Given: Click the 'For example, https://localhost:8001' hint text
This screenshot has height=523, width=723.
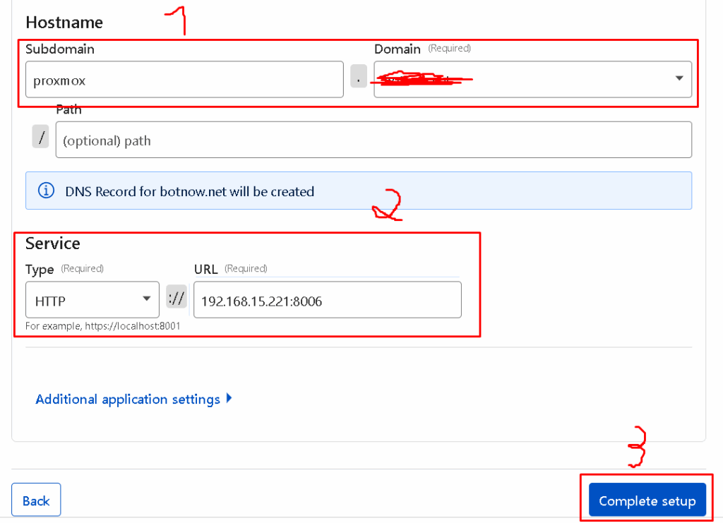Looking at the screenshot, I should point(103,326).
